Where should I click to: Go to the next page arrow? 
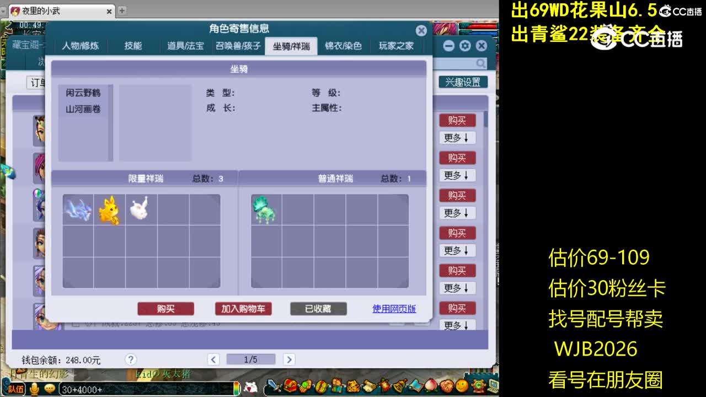(x=288, y=360)
